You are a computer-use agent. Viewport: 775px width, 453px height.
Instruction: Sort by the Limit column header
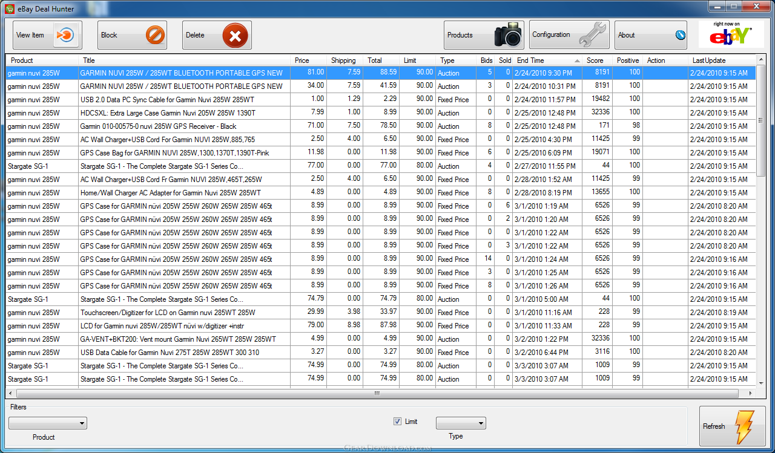pyautogui.click(x=418, y=60)
